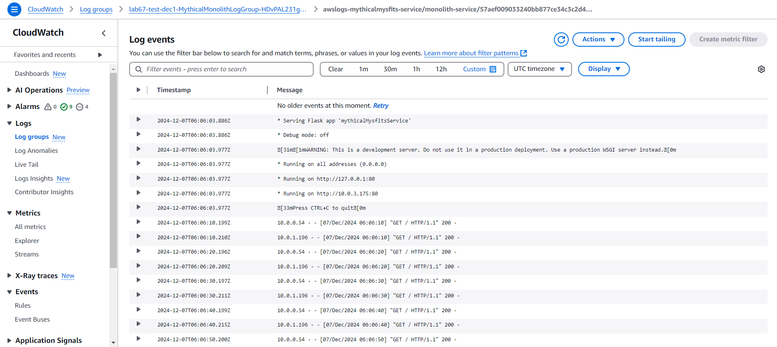Open Contributor Insights in sidebar
Image resolution: width=777 pixels, height=347 pixels.
[44, 192]
